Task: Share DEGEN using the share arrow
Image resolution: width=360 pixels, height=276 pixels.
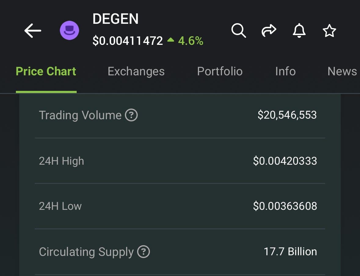Action: pos(269,31)
